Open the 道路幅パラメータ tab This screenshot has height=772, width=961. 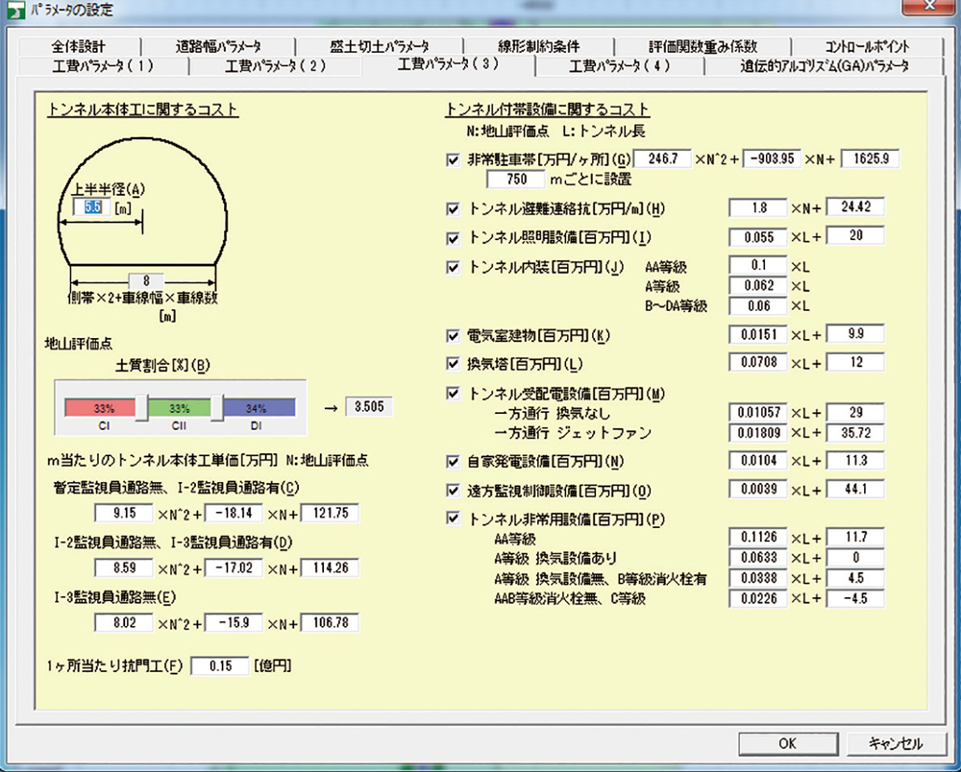tap(218, 46)
